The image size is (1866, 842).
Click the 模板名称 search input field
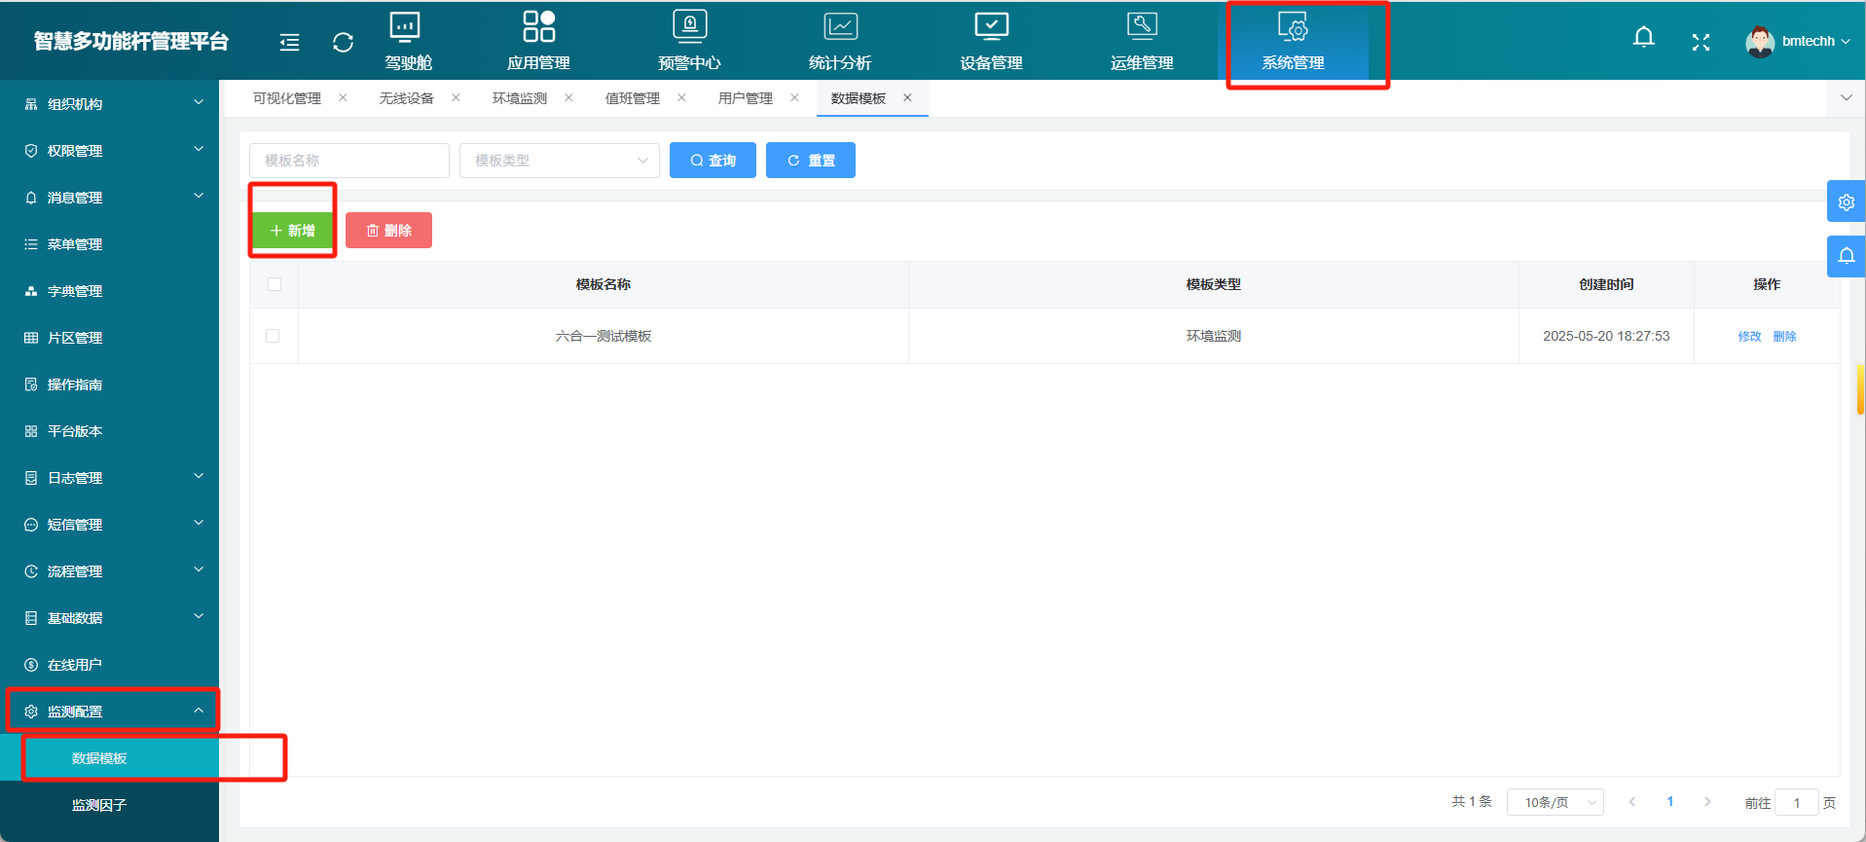348,161
